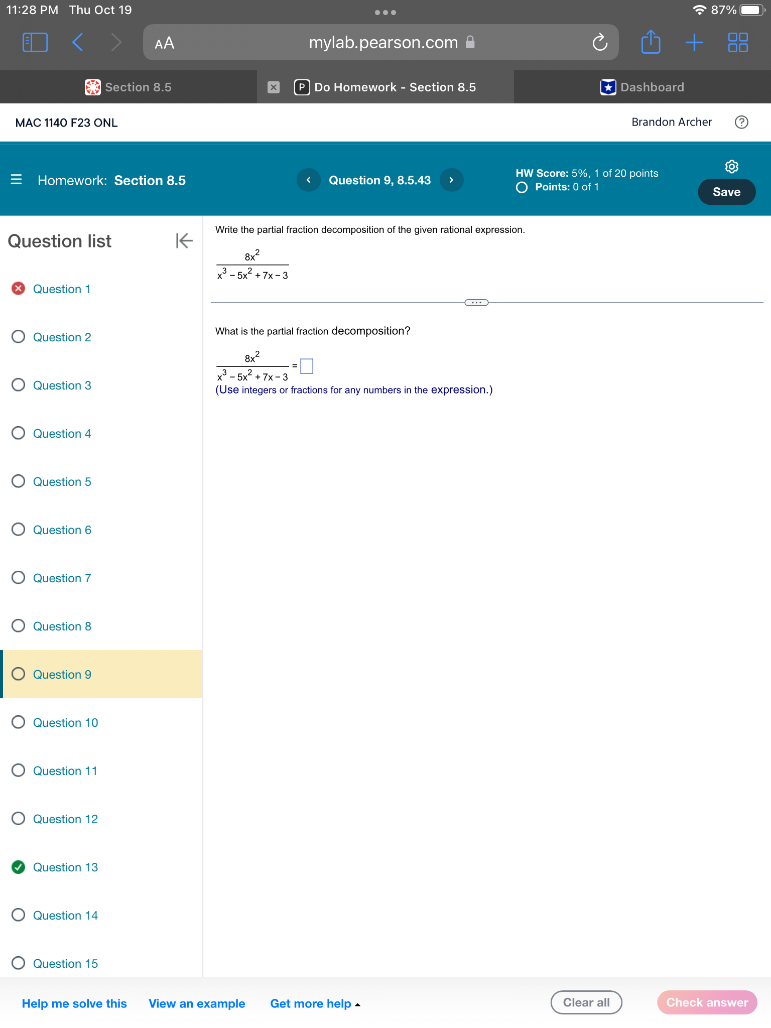Open the Safari share sheet icon

coord(651,42)
